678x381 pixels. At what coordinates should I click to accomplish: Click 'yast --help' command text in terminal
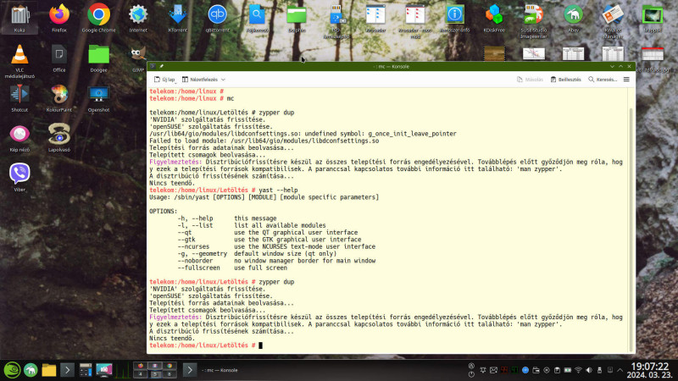pos(278,190)
